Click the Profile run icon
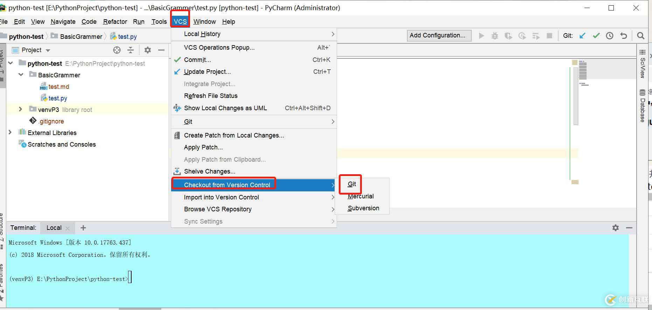652x310 pixels. click(x=522, y=36)
